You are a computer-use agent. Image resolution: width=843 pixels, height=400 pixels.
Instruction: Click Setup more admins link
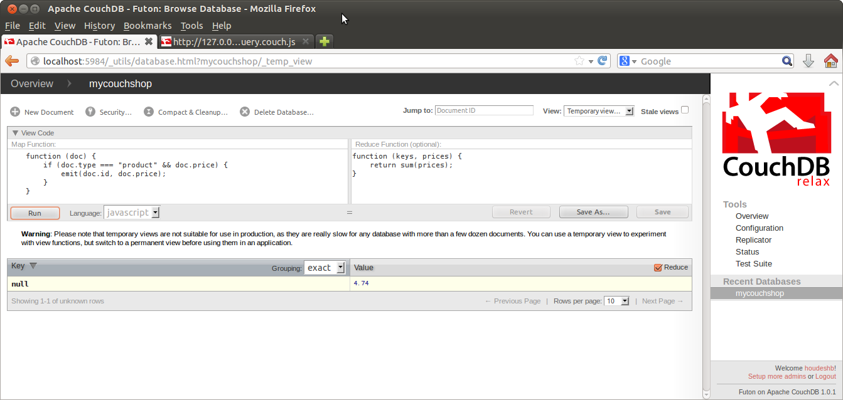tap(777, 376)
